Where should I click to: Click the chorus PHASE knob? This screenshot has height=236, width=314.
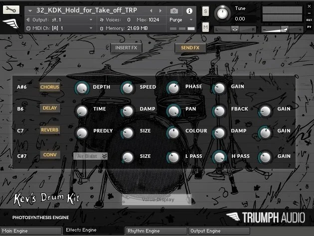[173, 88]
